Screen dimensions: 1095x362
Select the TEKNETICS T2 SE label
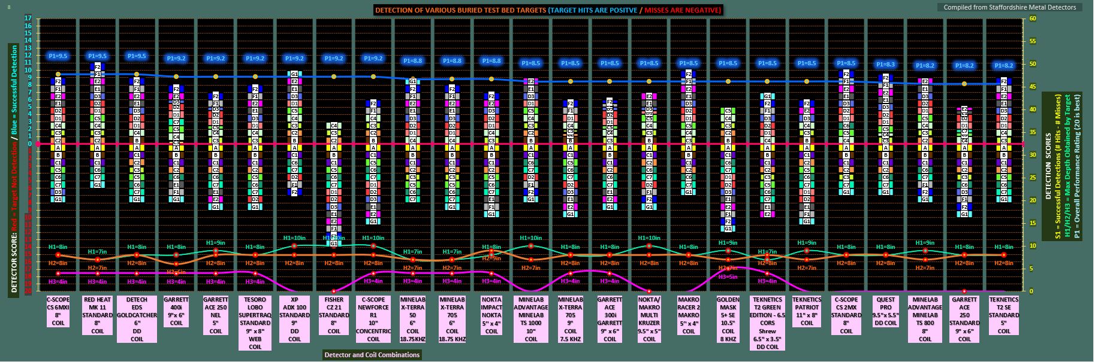[x=1004, y=315]
